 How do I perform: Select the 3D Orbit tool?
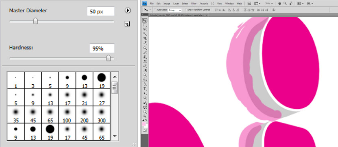(x=145, y=107)
